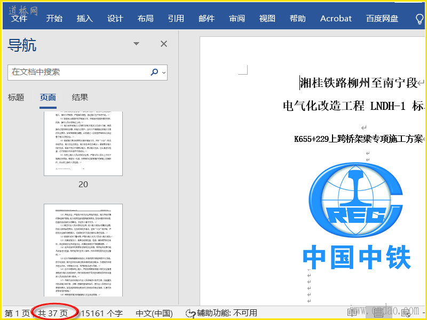
Task: Click the 共 37 页 page count
Action: tap(52, 313)
